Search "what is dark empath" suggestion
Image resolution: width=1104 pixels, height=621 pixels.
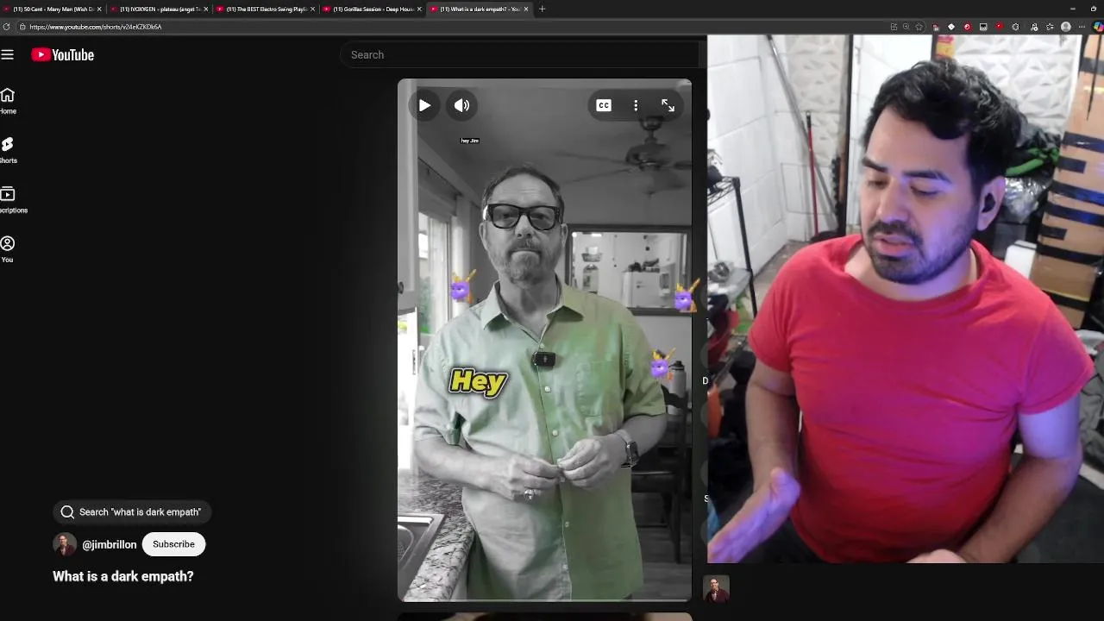tap(132, 512)
